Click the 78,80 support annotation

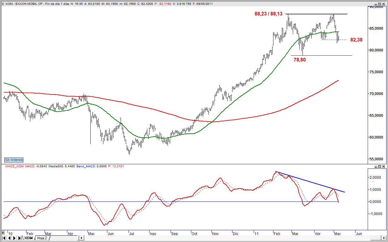pos(300,60)
